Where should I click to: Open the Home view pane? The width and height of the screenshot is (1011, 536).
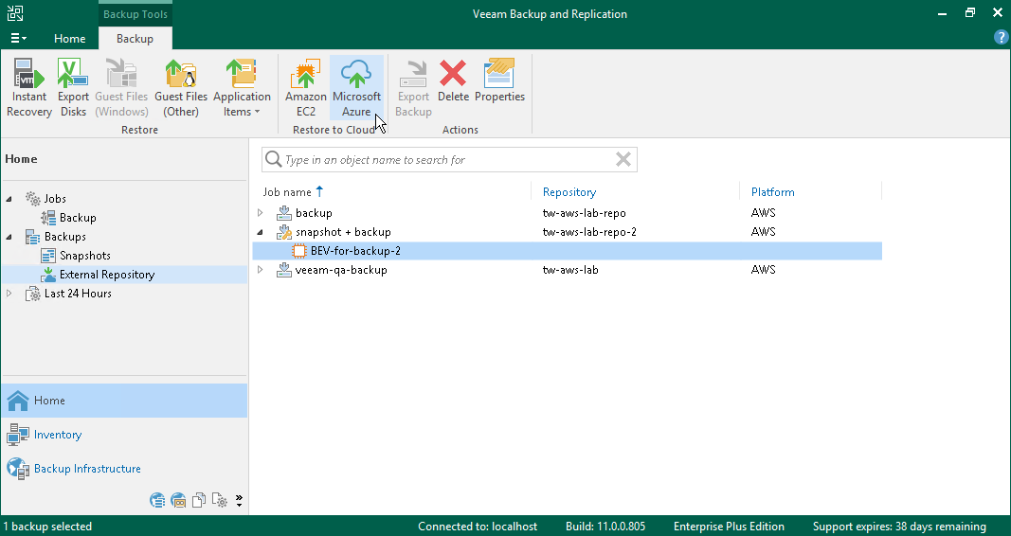pos(124,400)
